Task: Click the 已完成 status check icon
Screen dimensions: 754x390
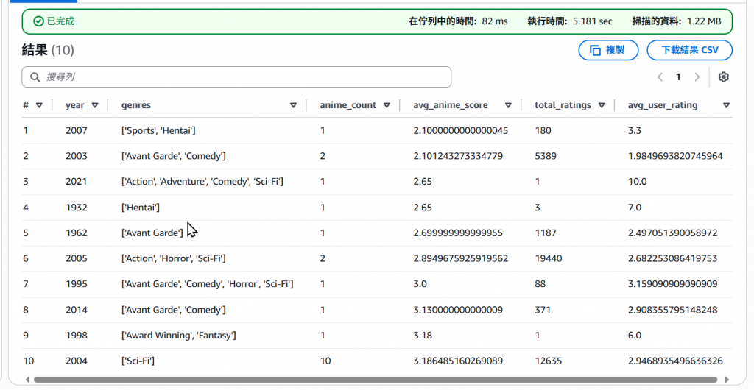Action: coord(38,21)
